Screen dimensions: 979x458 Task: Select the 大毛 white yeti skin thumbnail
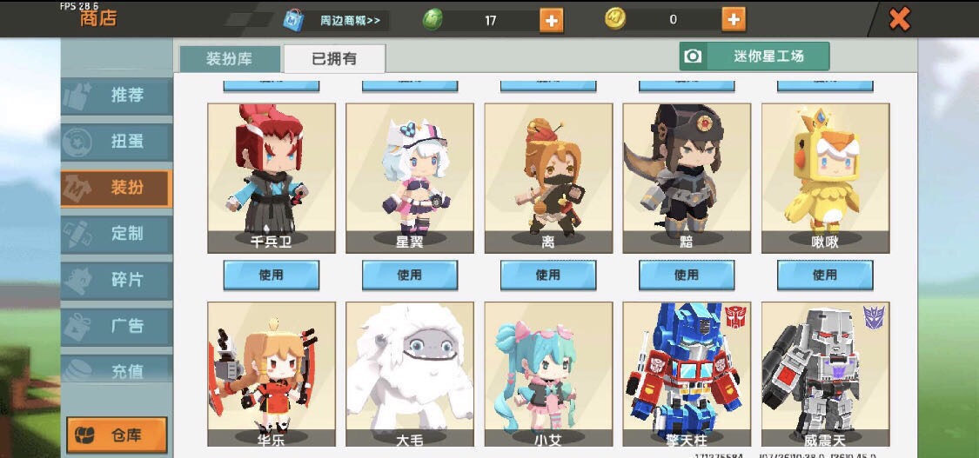click(410, 375)
